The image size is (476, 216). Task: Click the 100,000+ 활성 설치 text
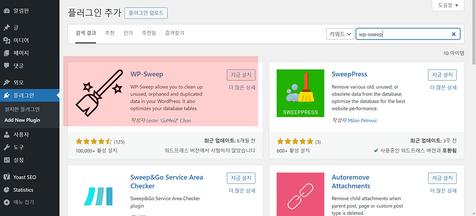tap(96, 150)
